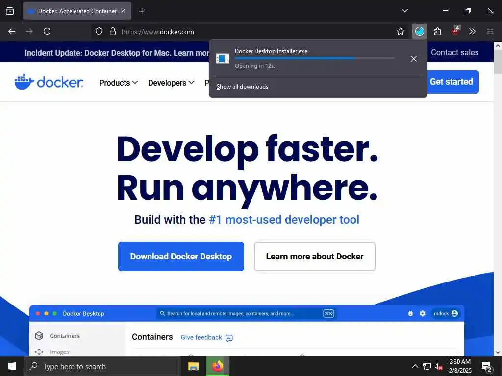Open a new tab with plus button
Image resolution: width=502 pixels, height=376 pixels.
tap(142, 11)
